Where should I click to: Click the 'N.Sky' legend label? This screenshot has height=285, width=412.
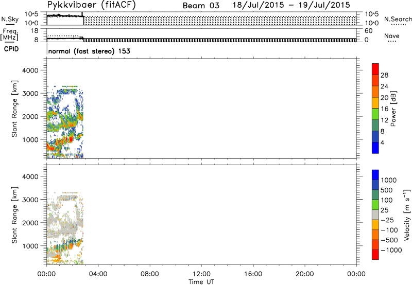10,19
